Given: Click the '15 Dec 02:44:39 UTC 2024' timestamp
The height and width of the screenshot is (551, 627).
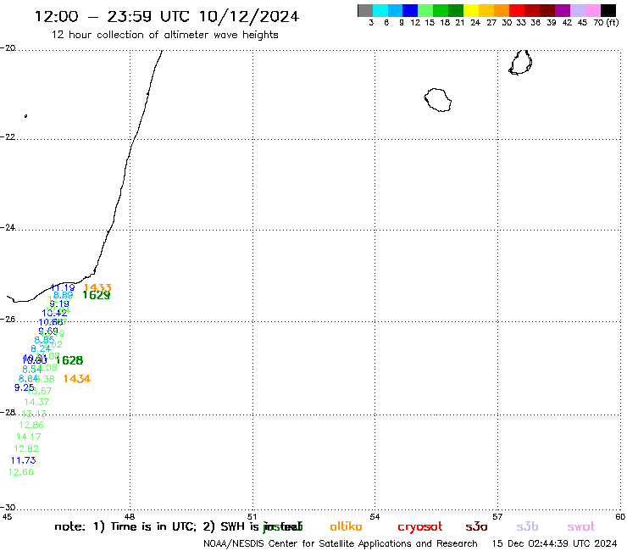Looking at the screenshot, I should [x=554, y=544].
